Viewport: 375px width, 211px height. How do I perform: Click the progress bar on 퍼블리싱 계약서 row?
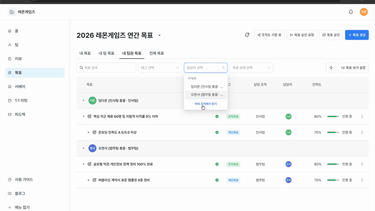coord(333,180)
